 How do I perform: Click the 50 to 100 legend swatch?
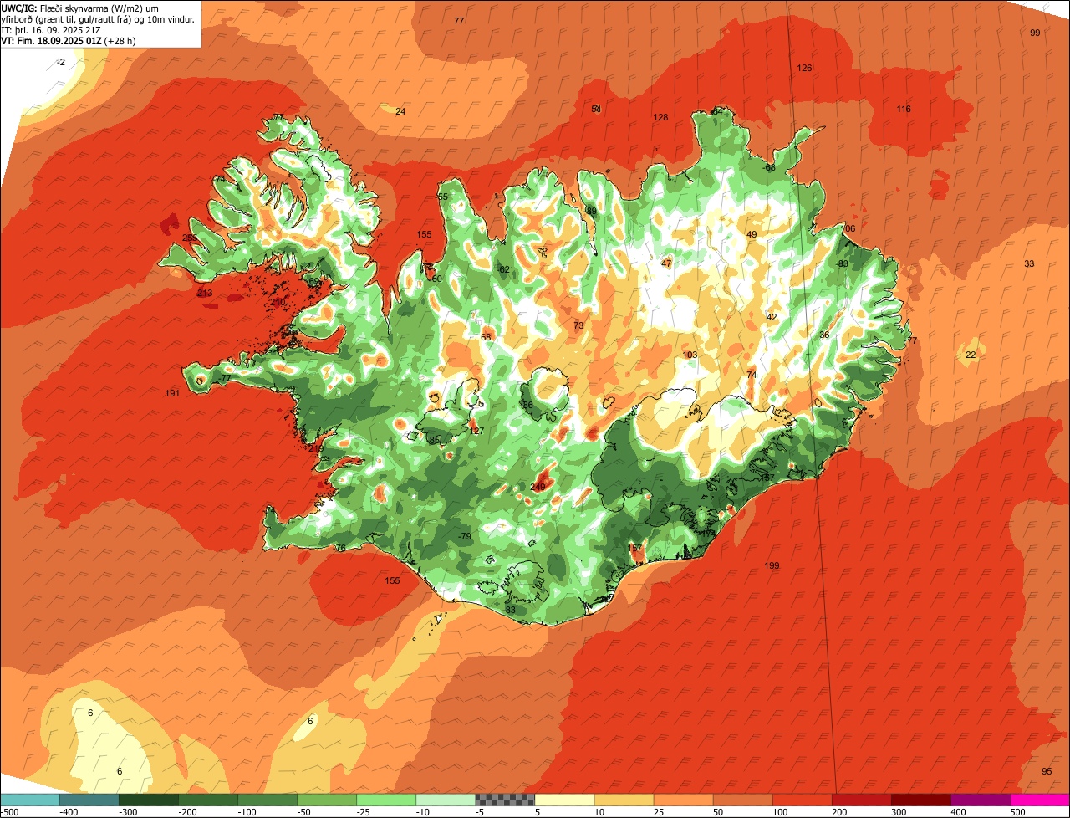(x=742, y=800)
